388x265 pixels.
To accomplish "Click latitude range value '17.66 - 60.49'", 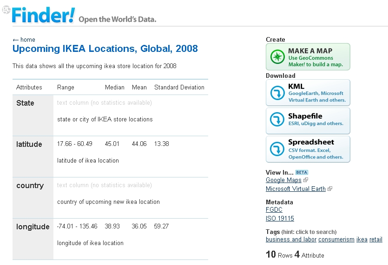I will pyautogui.click(x=75, y=144).
